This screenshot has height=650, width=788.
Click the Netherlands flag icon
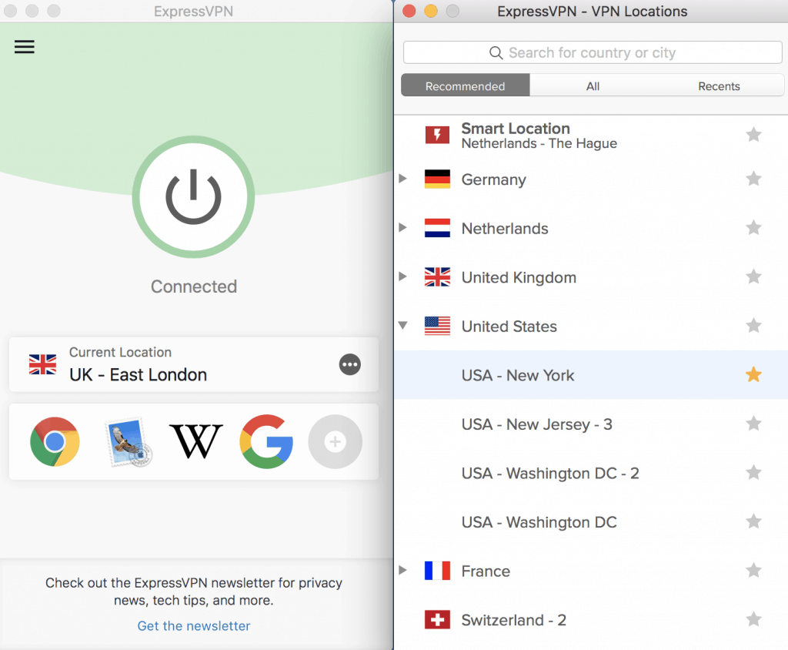point(437,228)
